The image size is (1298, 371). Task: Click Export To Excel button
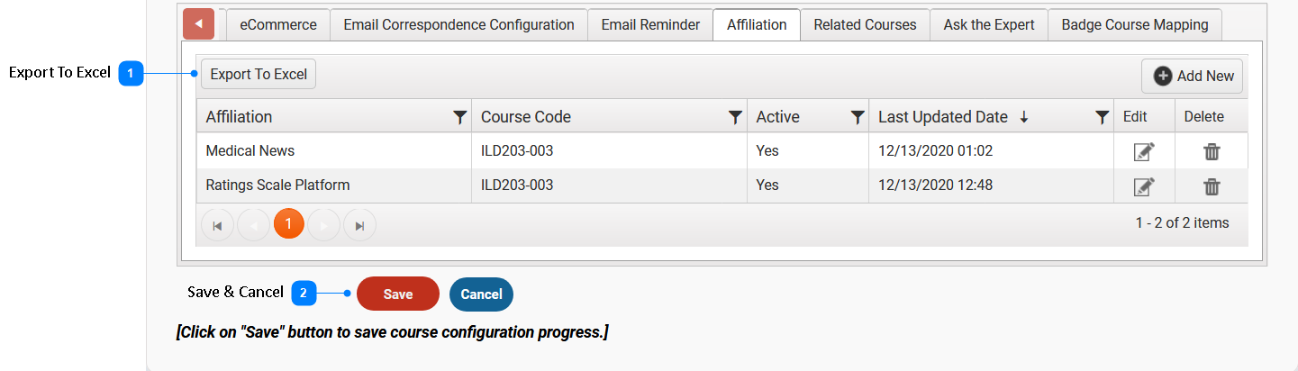coord(259,75)
